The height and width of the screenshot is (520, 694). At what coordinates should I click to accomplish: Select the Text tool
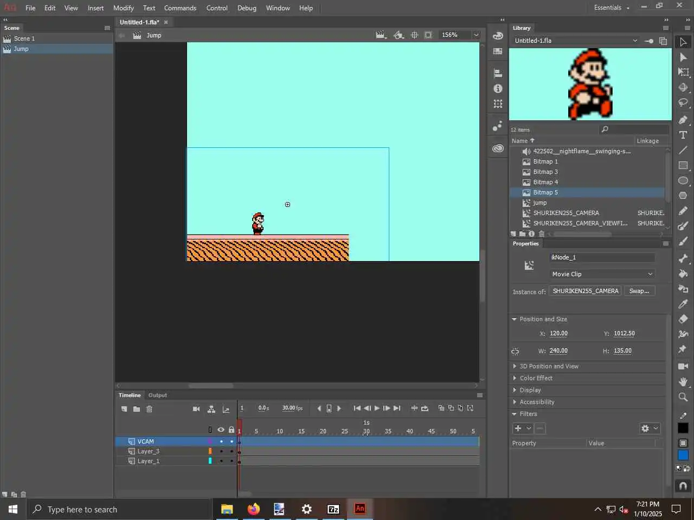tap(683, 135)
